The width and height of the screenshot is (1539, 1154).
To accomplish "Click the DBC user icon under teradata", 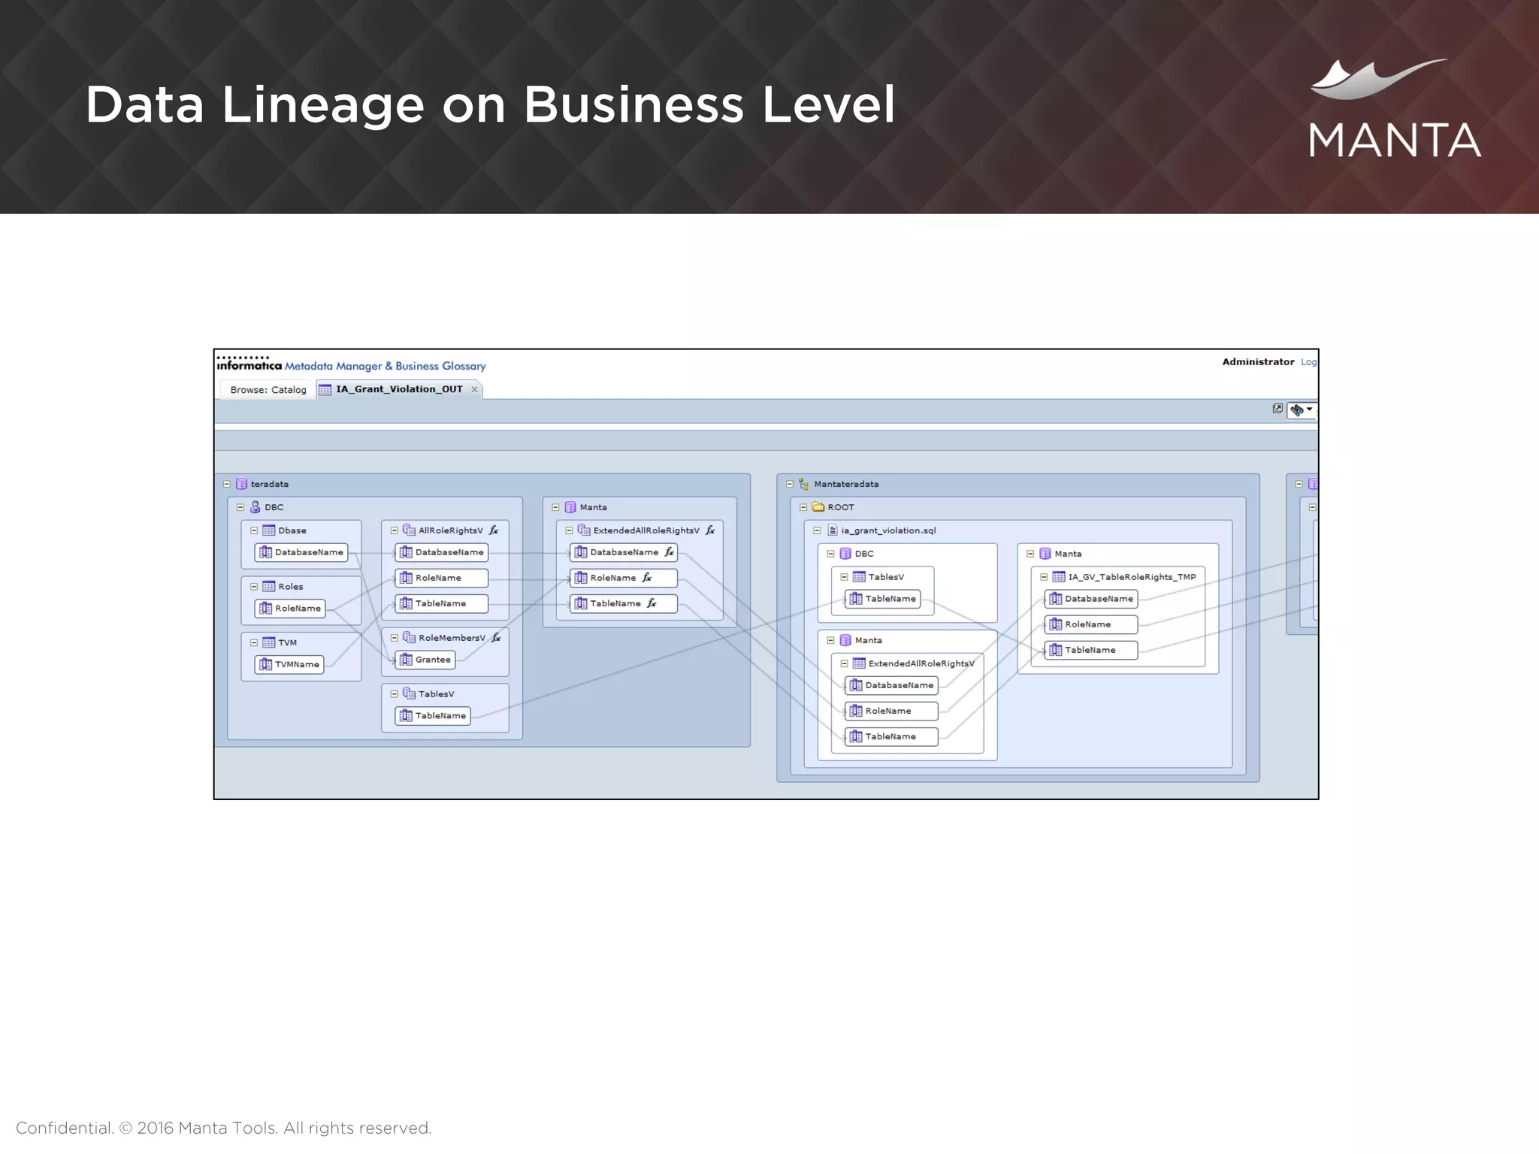I will point(255,507).
